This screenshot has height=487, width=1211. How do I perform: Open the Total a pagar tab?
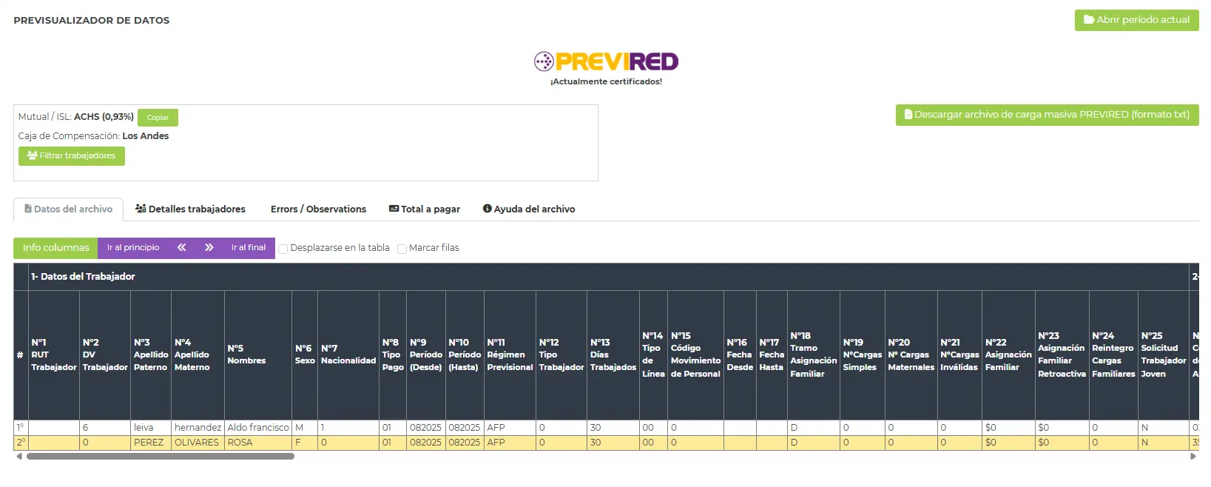[425, 209]
